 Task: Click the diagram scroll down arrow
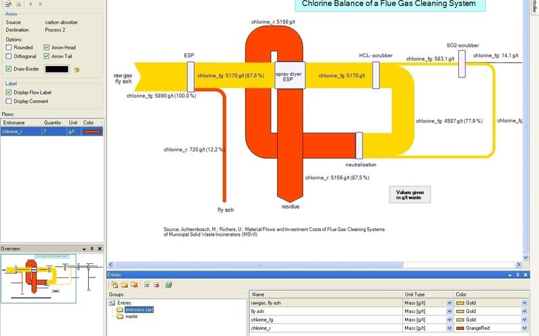click(526, 257)
